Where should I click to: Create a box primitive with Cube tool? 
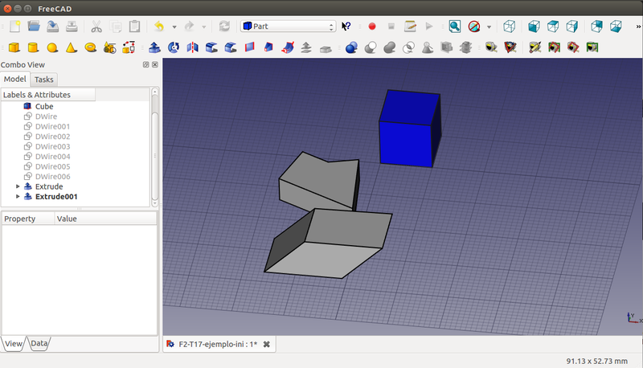(x=14, y=48)
